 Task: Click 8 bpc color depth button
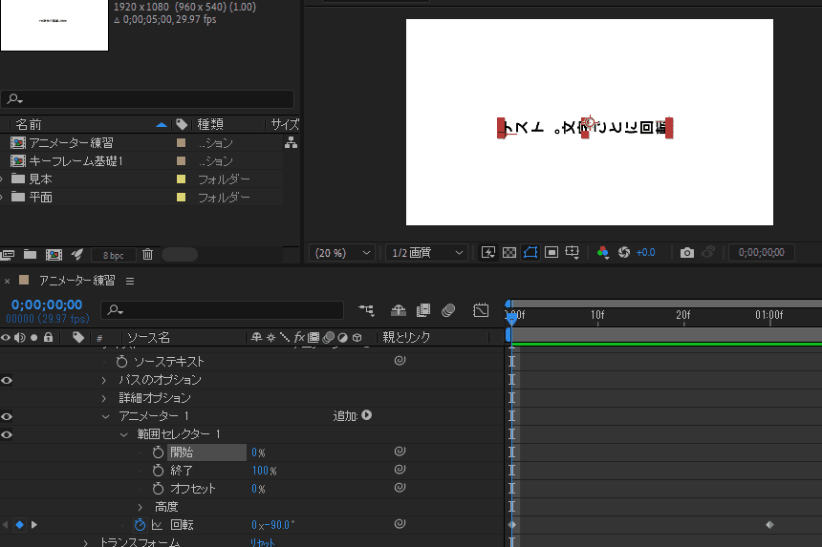(x=113, y=255)
